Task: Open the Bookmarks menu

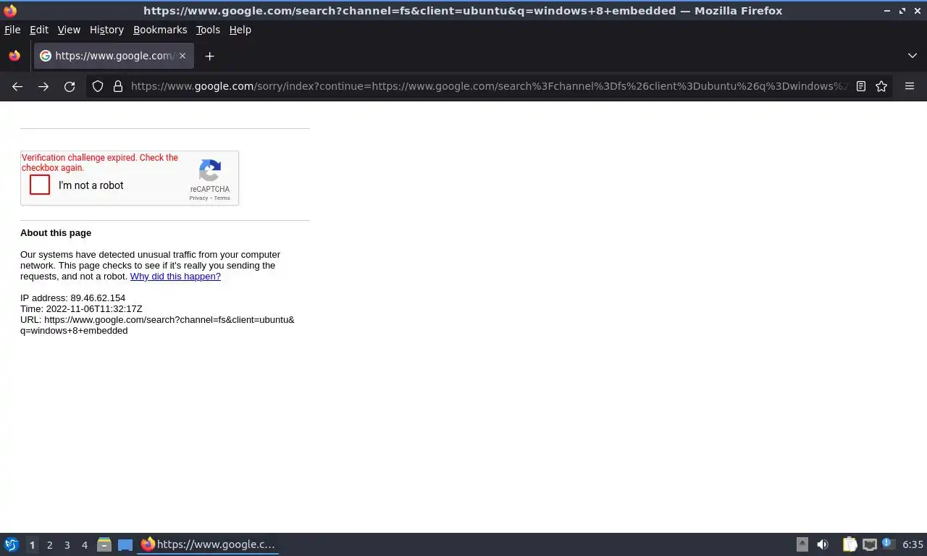Action: [160, 30]
